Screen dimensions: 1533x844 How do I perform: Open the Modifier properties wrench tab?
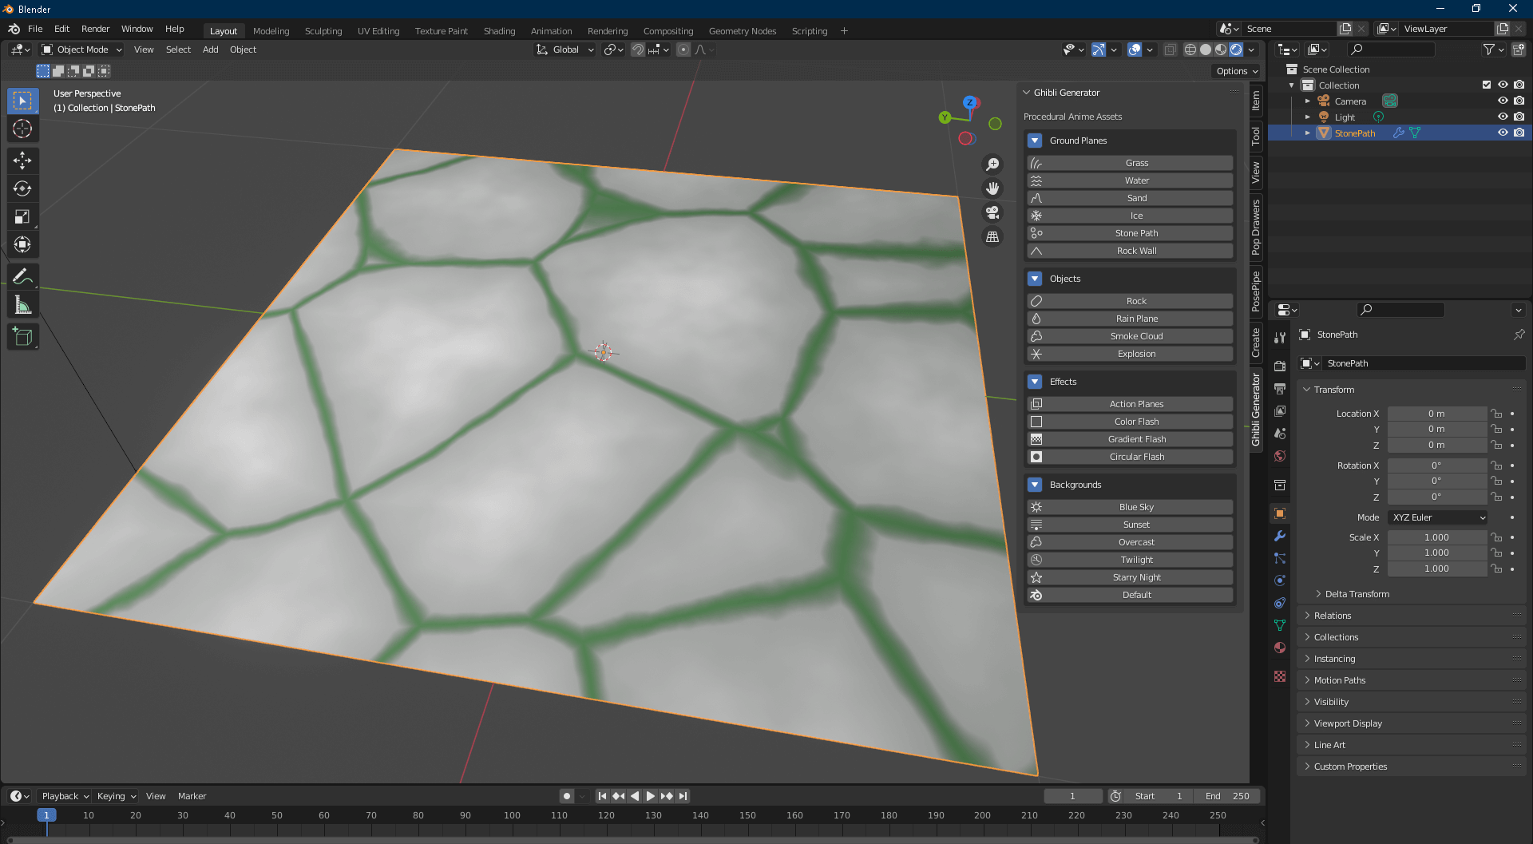click(x=1280, y=536)
